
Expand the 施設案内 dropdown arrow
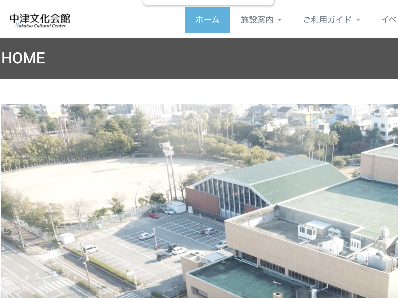280,20
